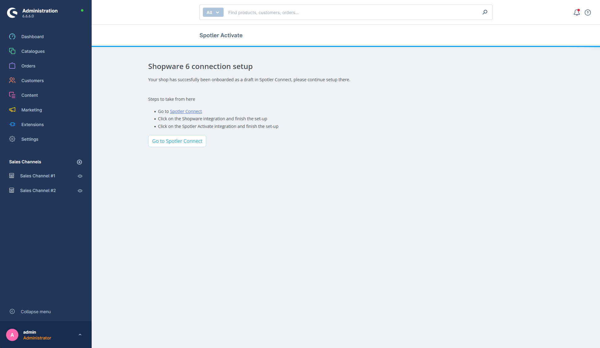Click the Go to Spotler Connect button
Viewport: 600px width, 348px height.
click(x=177, y=141)
